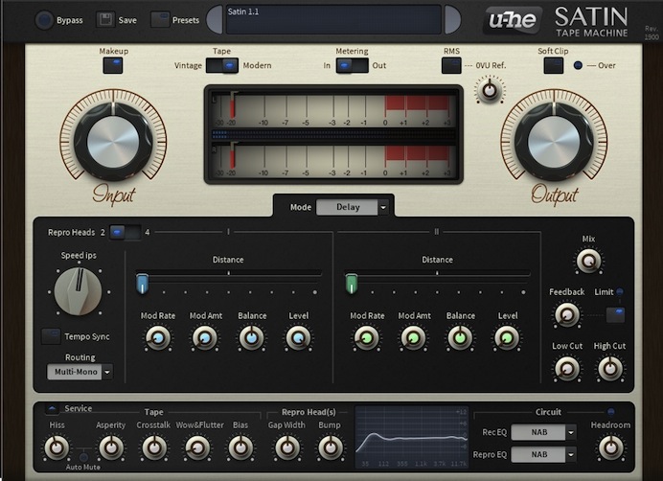Click the blue Mod Amt knob, head I
This screenshot has height=481, width=663.
205,338
